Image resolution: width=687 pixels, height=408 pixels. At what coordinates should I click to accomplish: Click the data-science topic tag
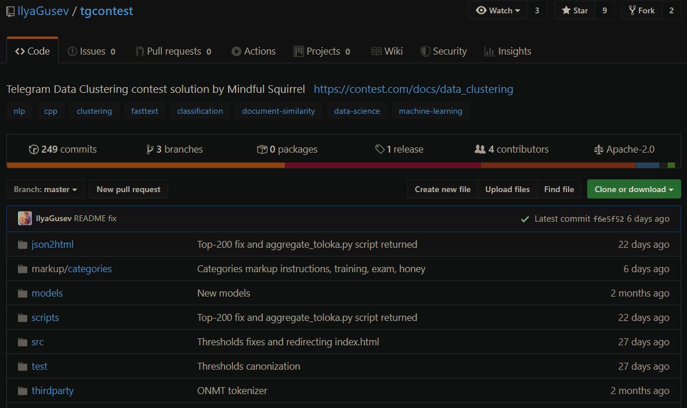tap(357, 111)
